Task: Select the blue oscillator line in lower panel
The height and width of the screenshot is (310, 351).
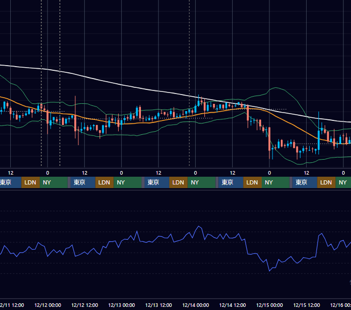Action: coord(170,235)
